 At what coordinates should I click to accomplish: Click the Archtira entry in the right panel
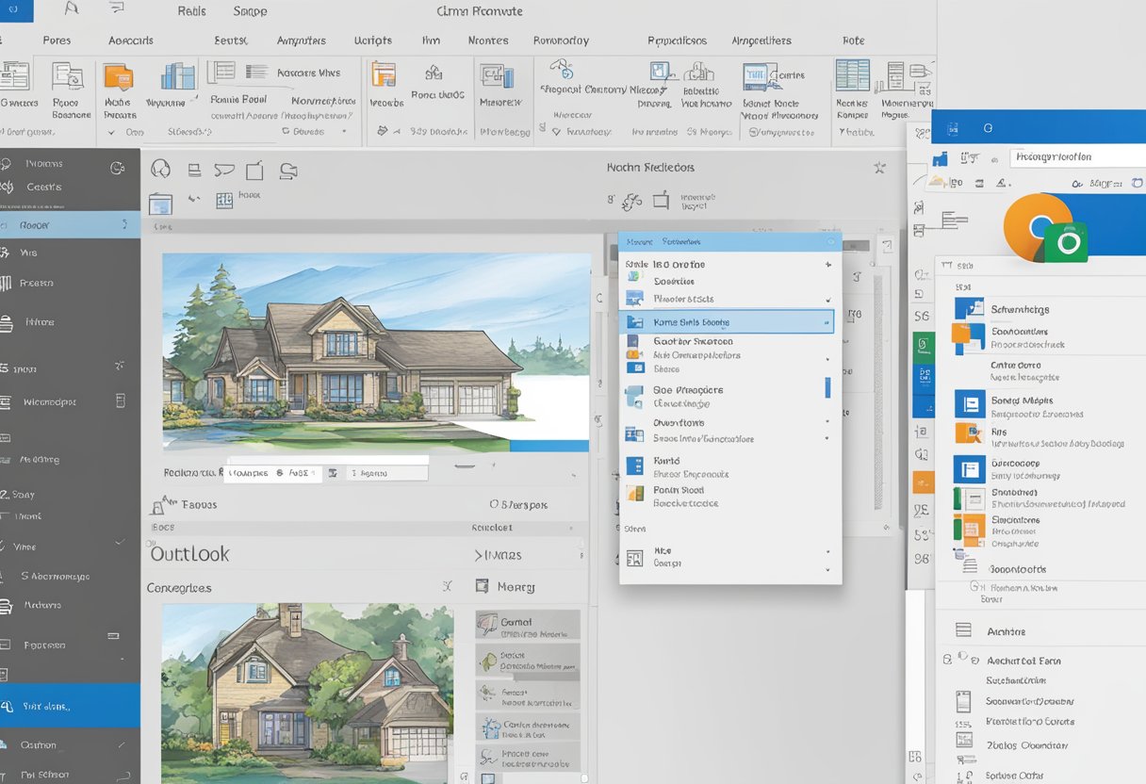coord(1006,631)
